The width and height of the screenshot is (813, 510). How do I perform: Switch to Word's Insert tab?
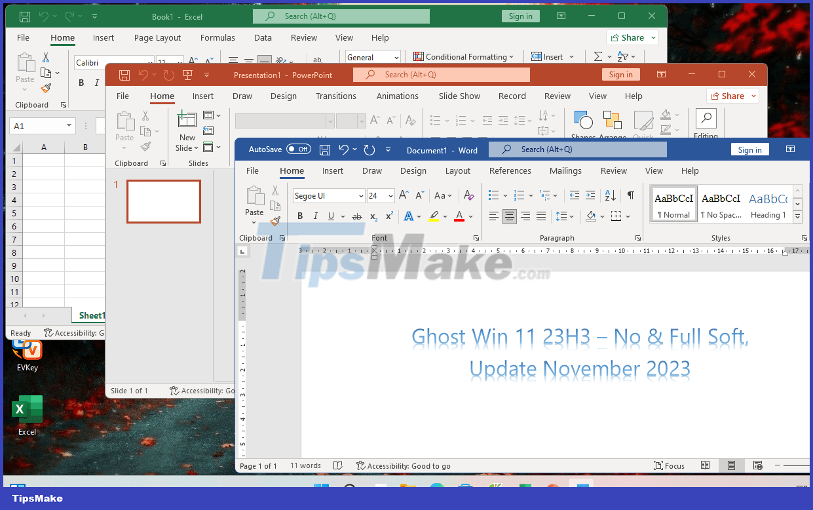point(333,170)
